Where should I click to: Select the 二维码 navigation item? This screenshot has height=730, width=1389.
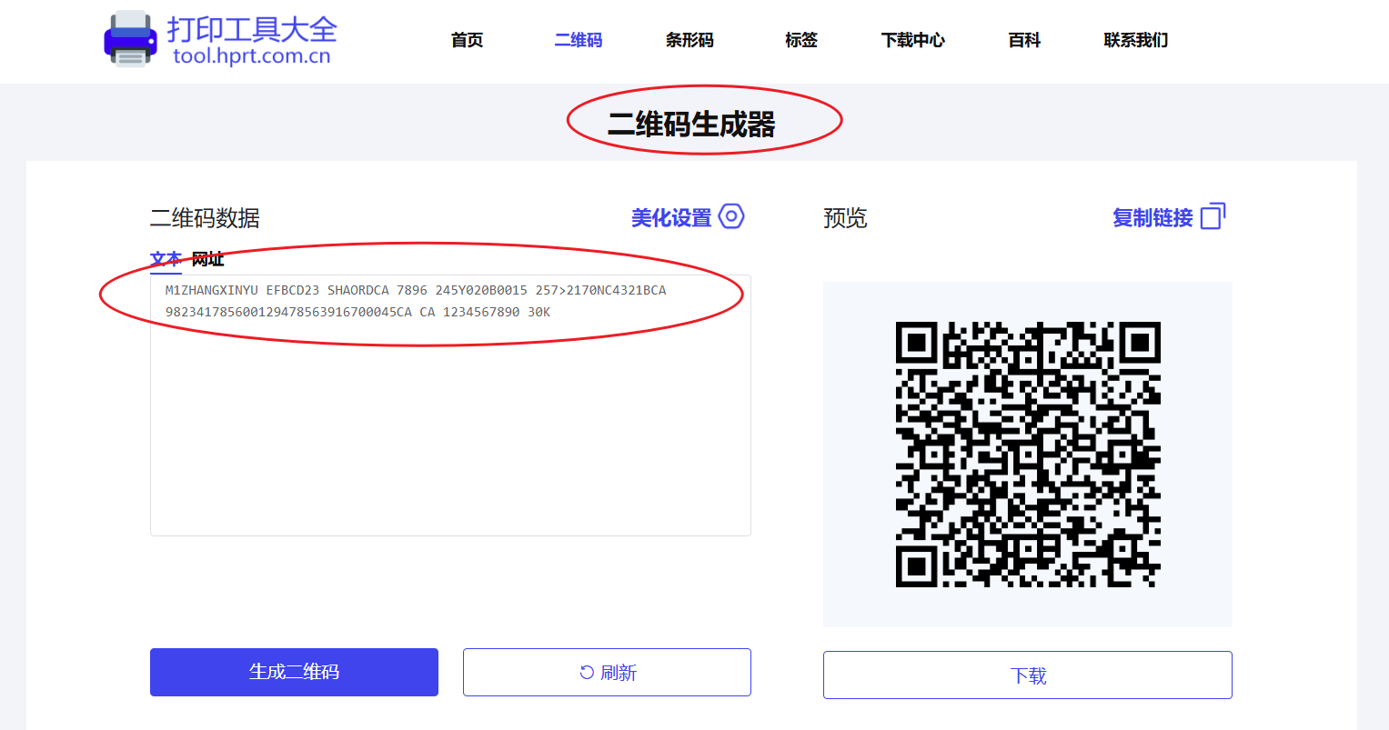pos(579,40)
